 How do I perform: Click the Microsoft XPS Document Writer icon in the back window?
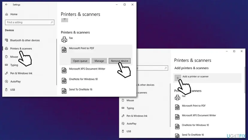[177, 117]
